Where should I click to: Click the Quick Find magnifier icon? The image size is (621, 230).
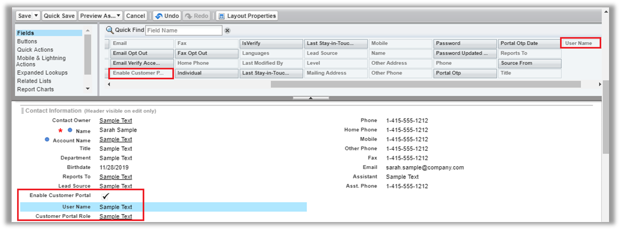click(110, 30)
